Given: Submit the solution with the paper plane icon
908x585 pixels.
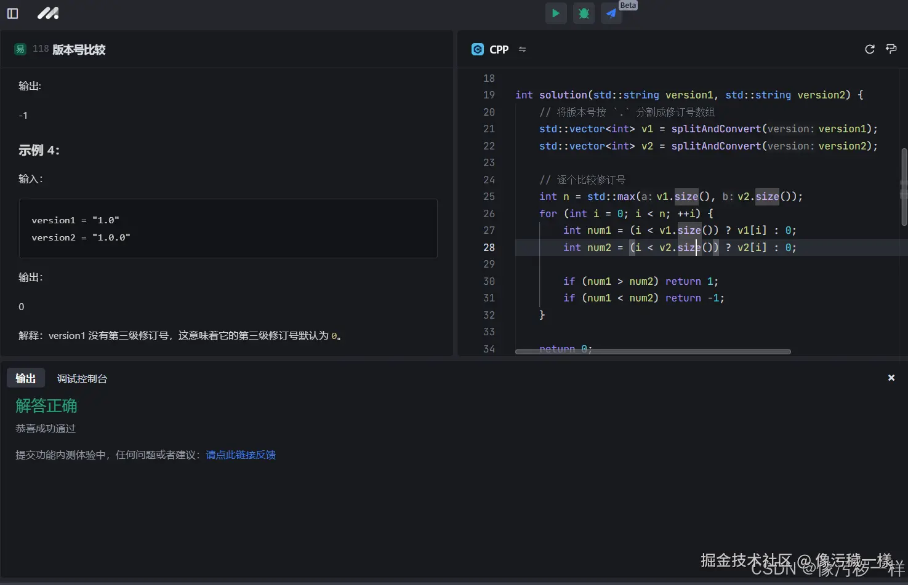Looking at the screenshot, I should point(611,13).
